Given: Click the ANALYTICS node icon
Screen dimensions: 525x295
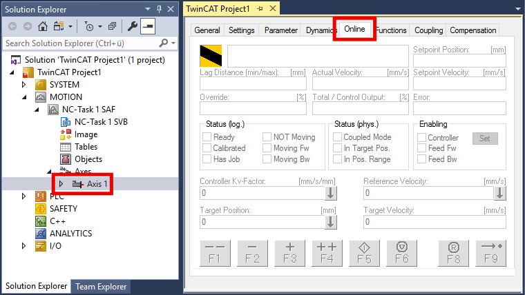Looking at the screenshot, I should tap(41, 234).
